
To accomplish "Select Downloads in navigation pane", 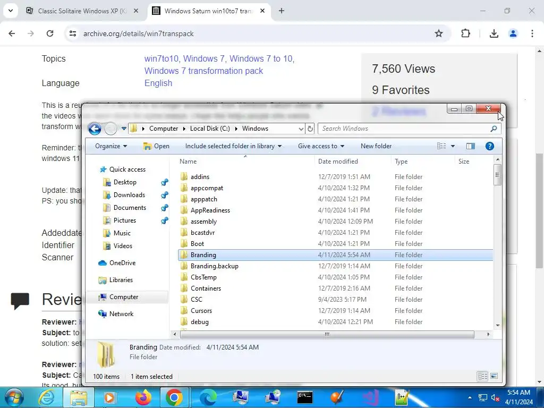I will coord(129,195).
